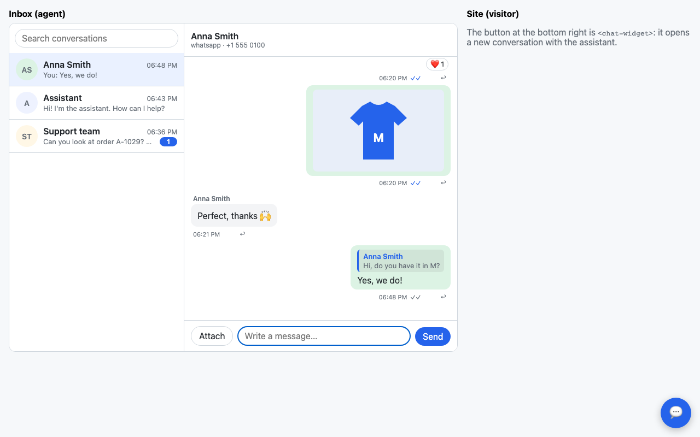Image resolution: width=700 pixels, height=437 pixels.
Task: Click the unread badge on Support team
Action: click(x=168, y=142)
